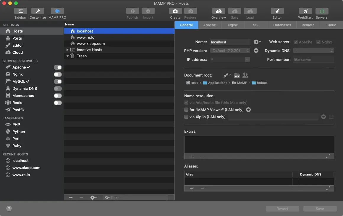
Task: Open the document root editor dropdown
Action: click(227, 75)
